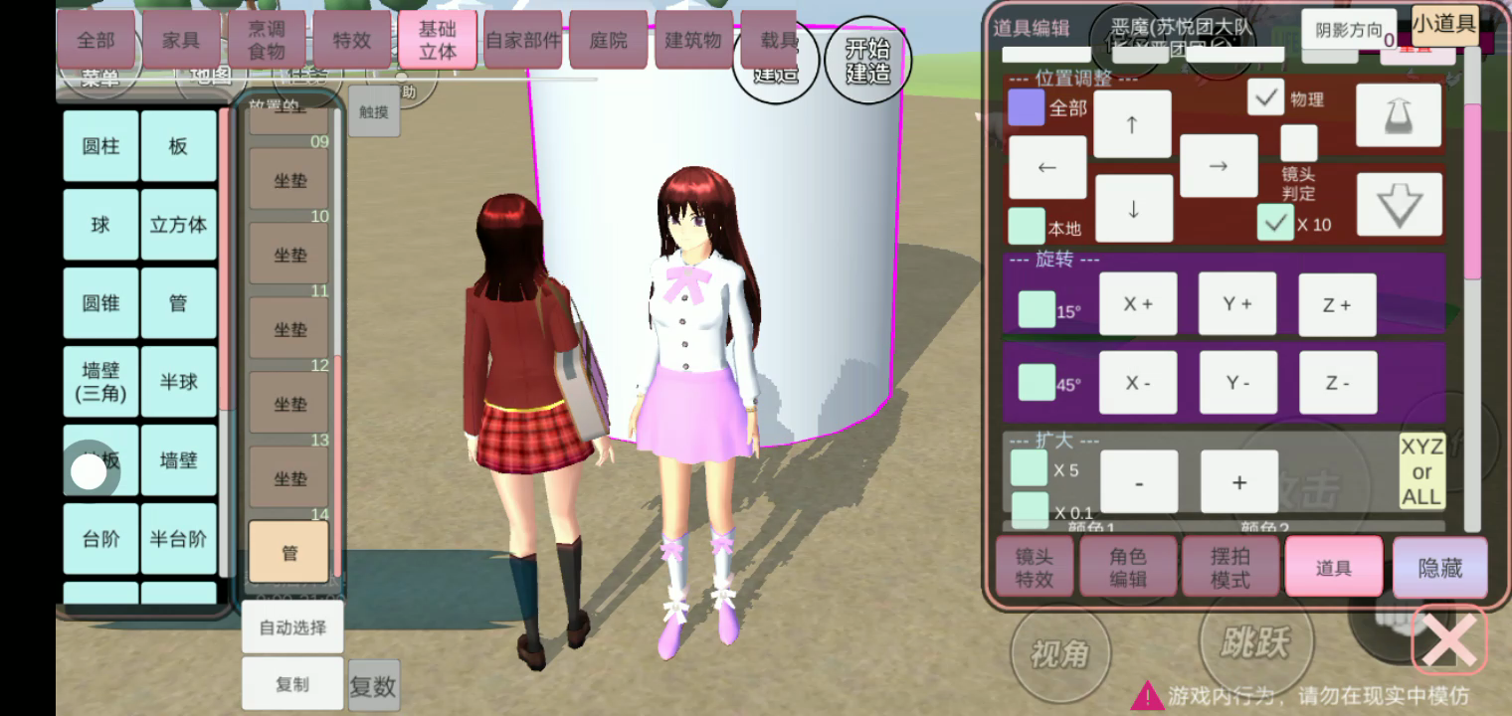Rotate the prop with X -
The height and width of the screenshot is (716, 1512).
point(1138,383)
